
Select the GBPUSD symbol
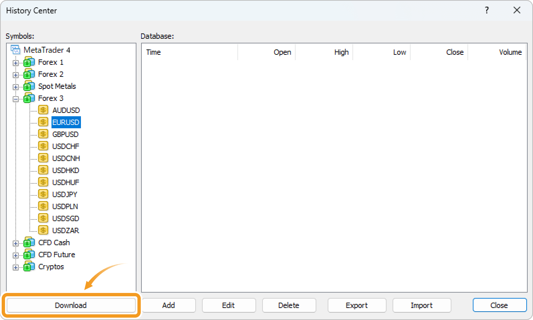click(x=66, y=134)
